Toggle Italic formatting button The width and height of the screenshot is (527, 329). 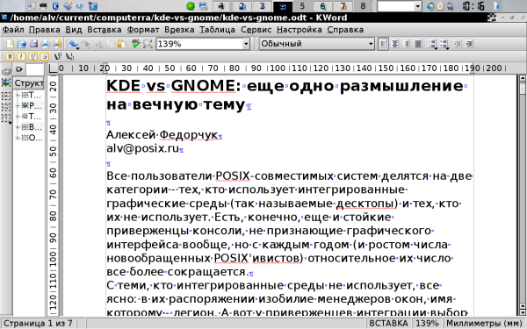[21, 56]
